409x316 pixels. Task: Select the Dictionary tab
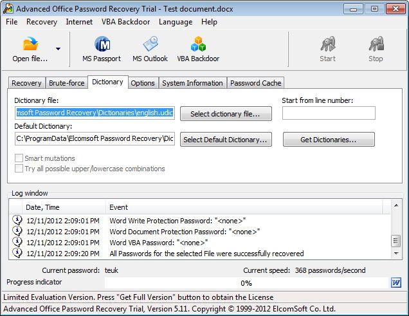tap(108, 82)
